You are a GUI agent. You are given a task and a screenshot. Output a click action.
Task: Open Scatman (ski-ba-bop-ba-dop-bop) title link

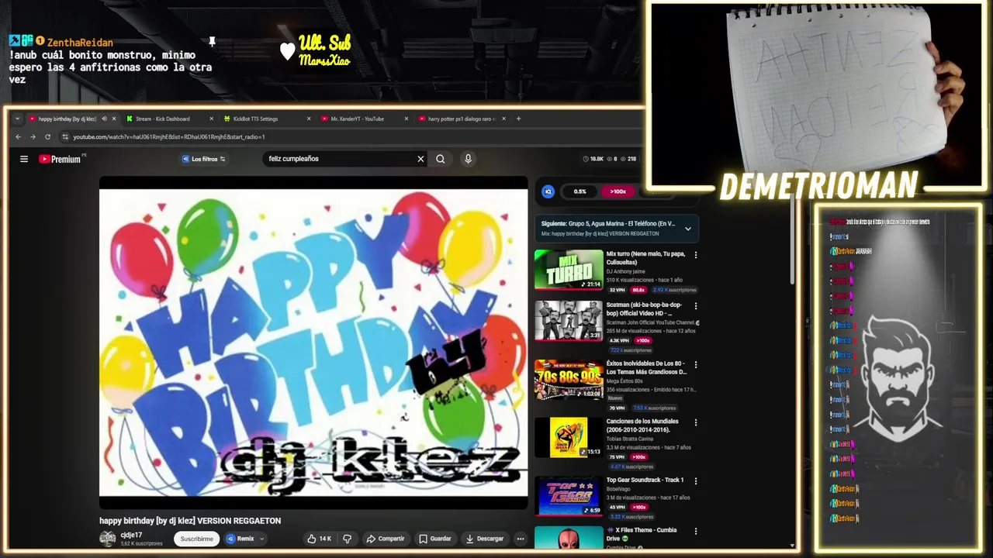pos(645,309)
